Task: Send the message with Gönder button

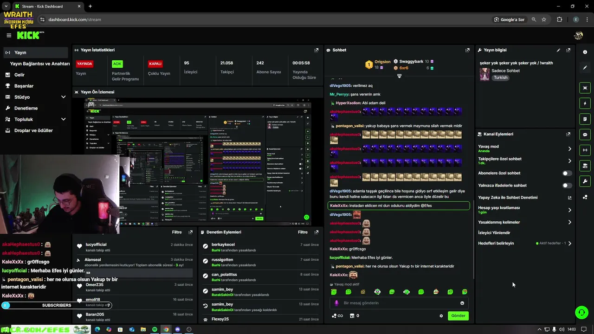Action: [x=458, y=315]
